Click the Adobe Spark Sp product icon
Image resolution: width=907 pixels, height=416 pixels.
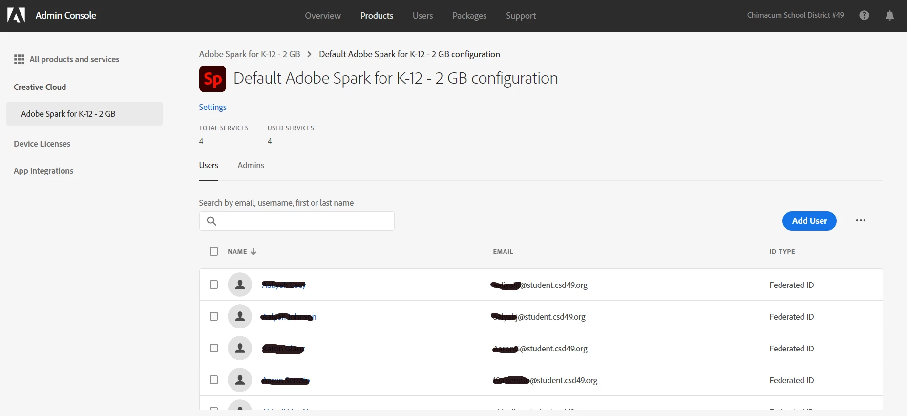point(212,79)
